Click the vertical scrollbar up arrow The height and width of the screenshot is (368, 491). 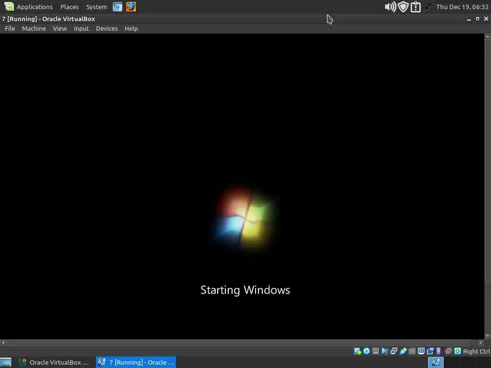(488, 36)
